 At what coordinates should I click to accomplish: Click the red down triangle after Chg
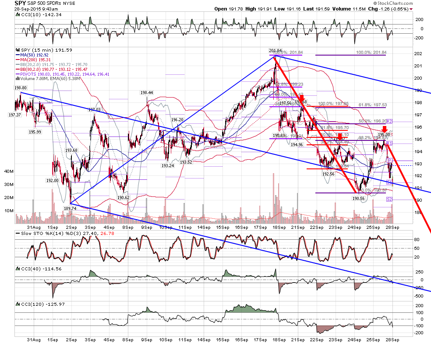coord(411,9)
